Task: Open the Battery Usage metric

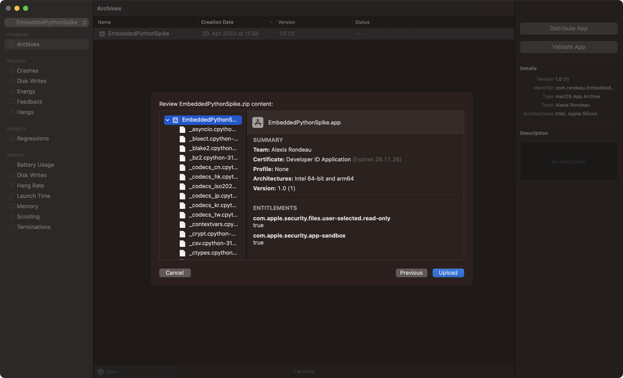Action: coord(46,165)
